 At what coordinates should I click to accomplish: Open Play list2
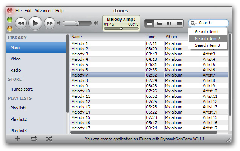(x=36, y=119)
